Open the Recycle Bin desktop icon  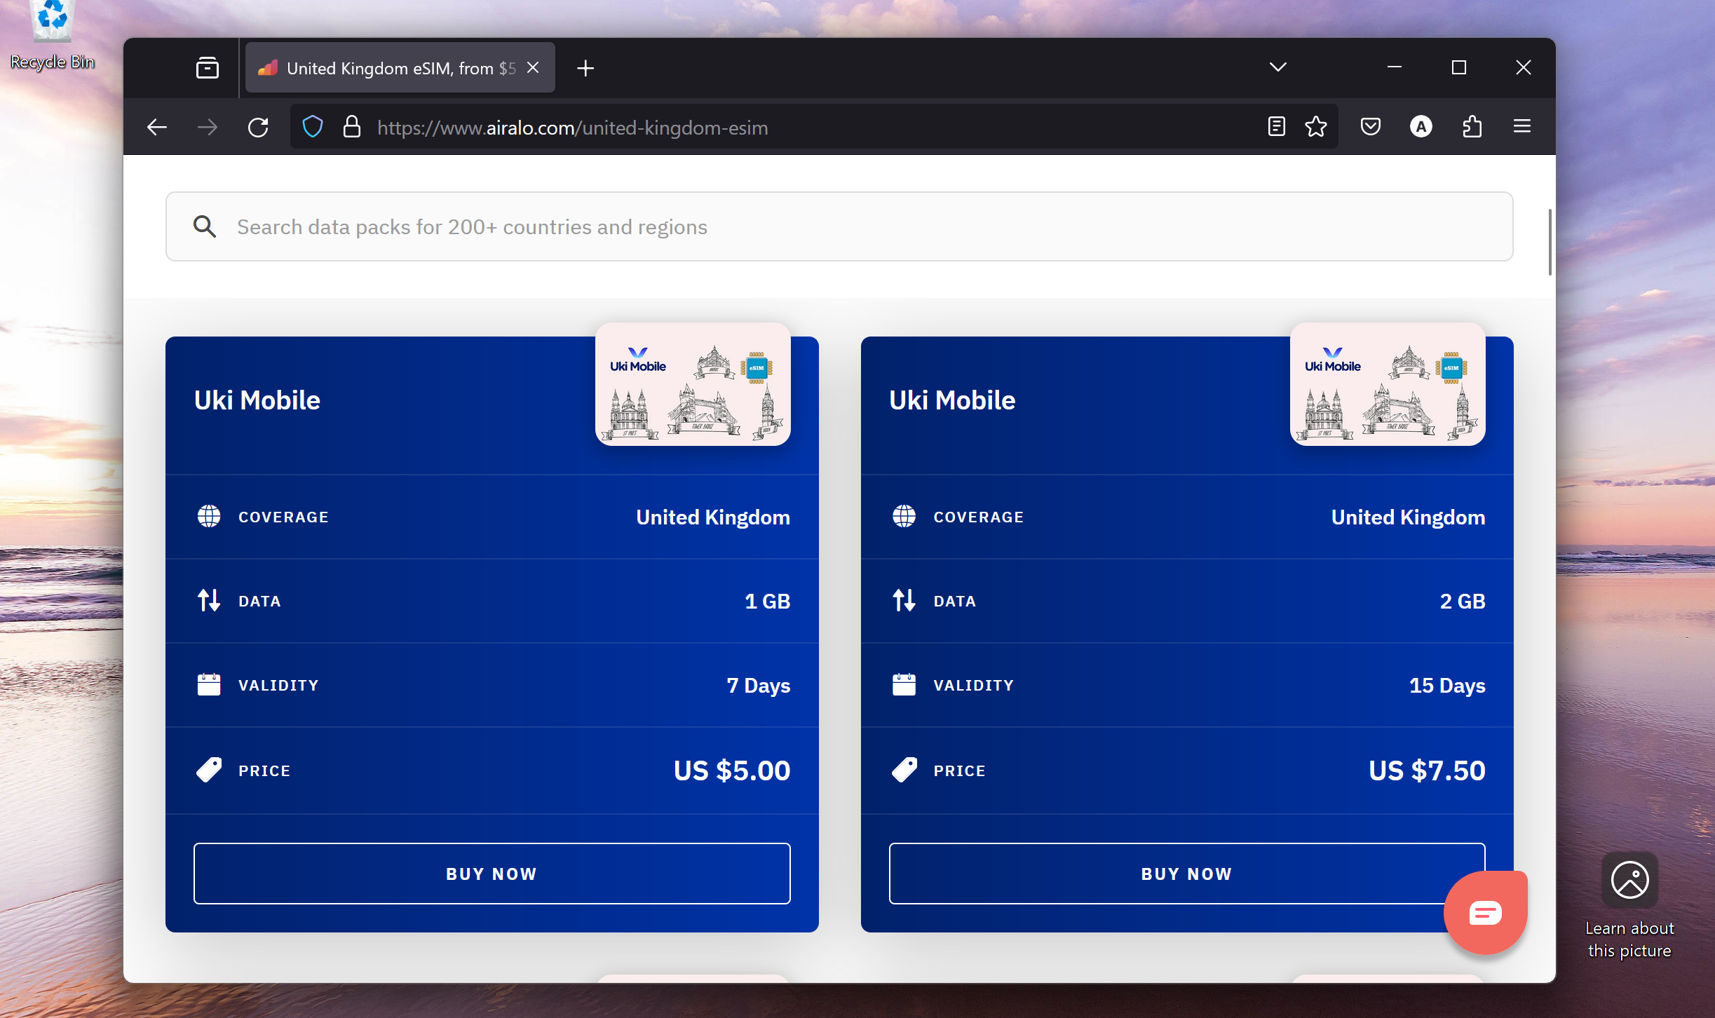52,35
